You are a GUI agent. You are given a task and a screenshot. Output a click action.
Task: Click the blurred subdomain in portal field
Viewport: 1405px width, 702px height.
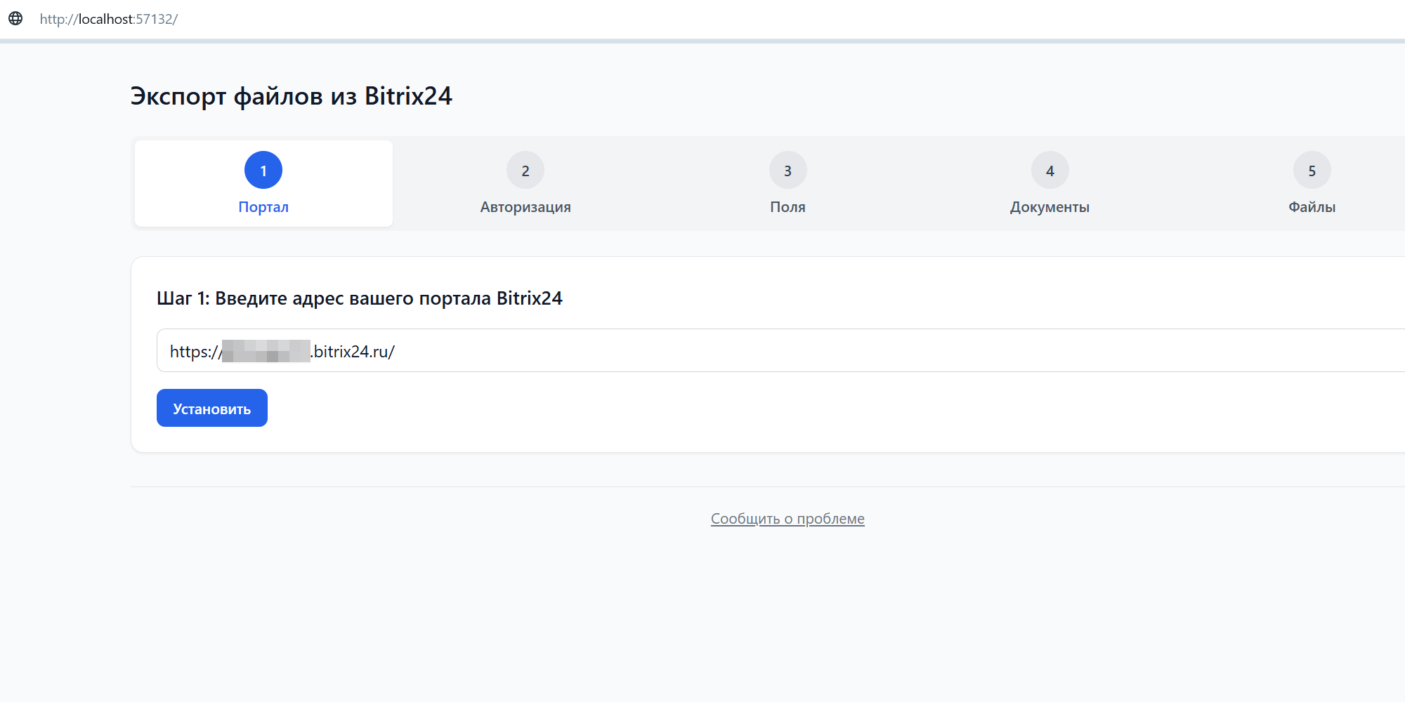tap(266, 351)
